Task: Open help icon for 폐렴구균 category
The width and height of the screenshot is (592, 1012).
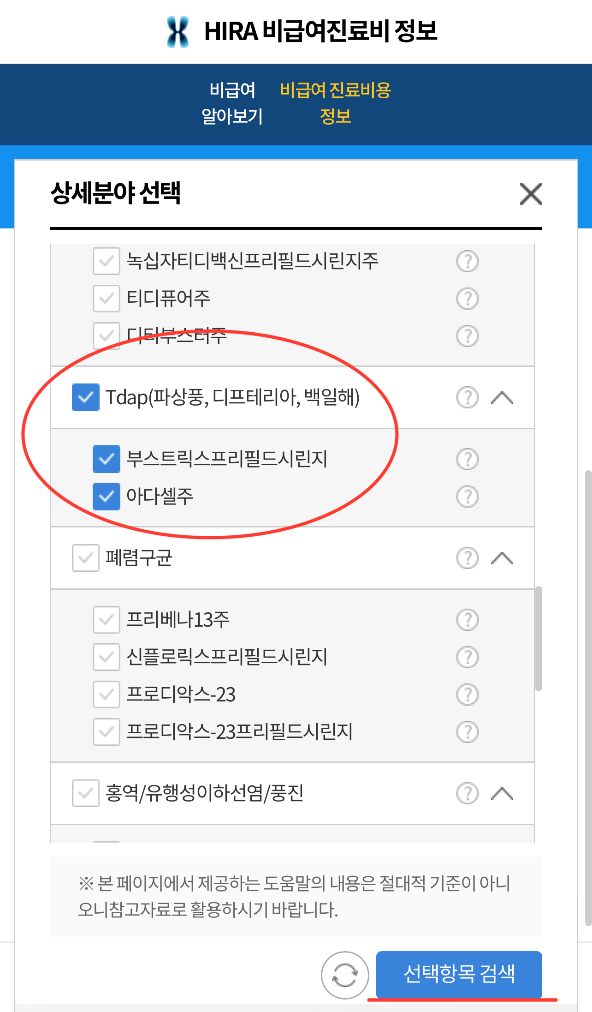Action: point(467,558)
